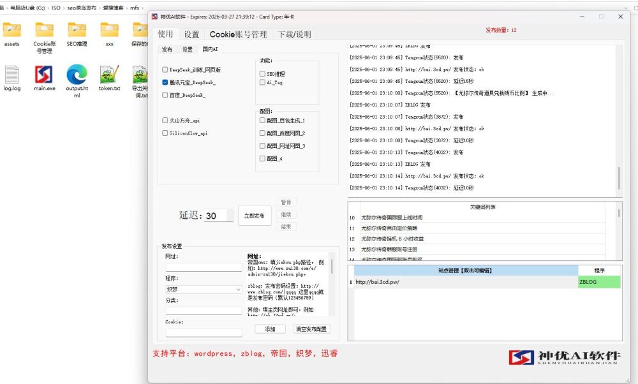This screenshot has width=638, height=384.
Task: Click the 暂停 button
Action: (x=286, y=202)
